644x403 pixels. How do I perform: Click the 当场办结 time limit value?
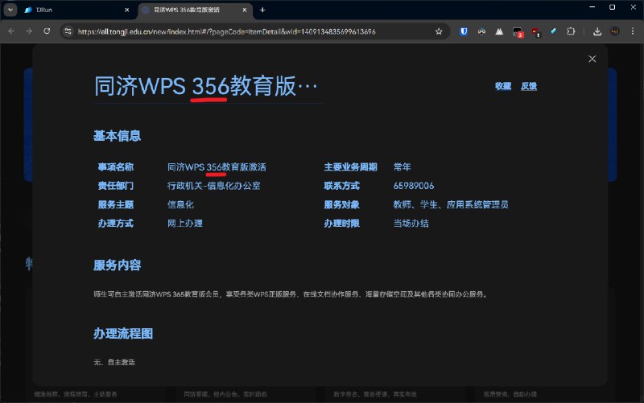click(x=411, y=224)
